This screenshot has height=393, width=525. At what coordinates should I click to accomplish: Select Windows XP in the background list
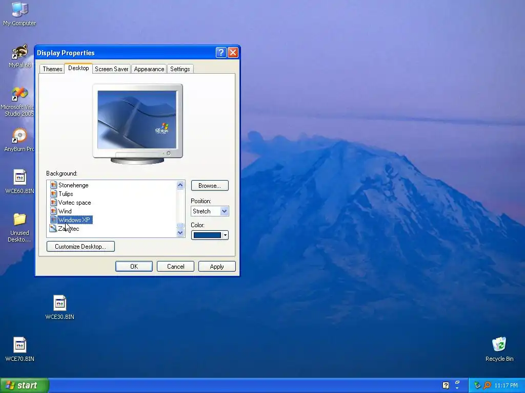click(74, 220)
